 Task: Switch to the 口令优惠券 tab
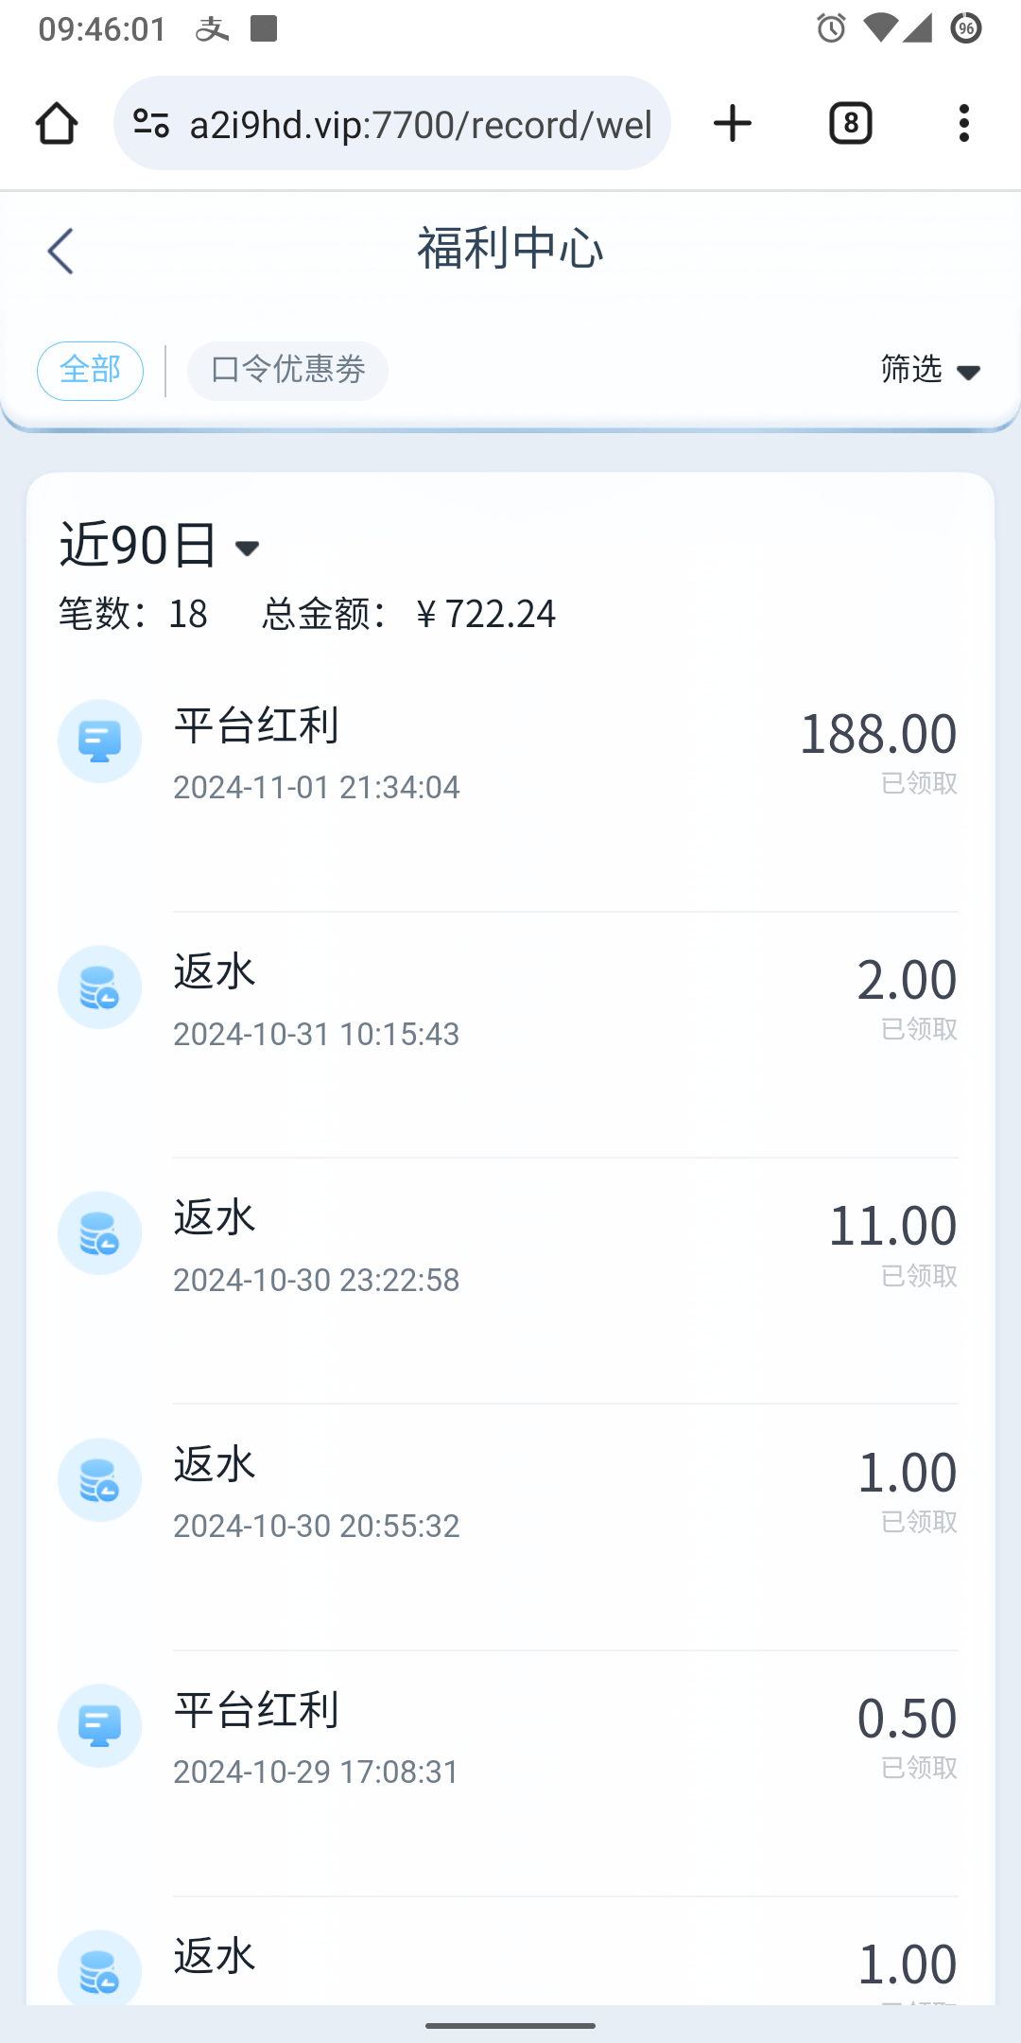coord(287,371)
